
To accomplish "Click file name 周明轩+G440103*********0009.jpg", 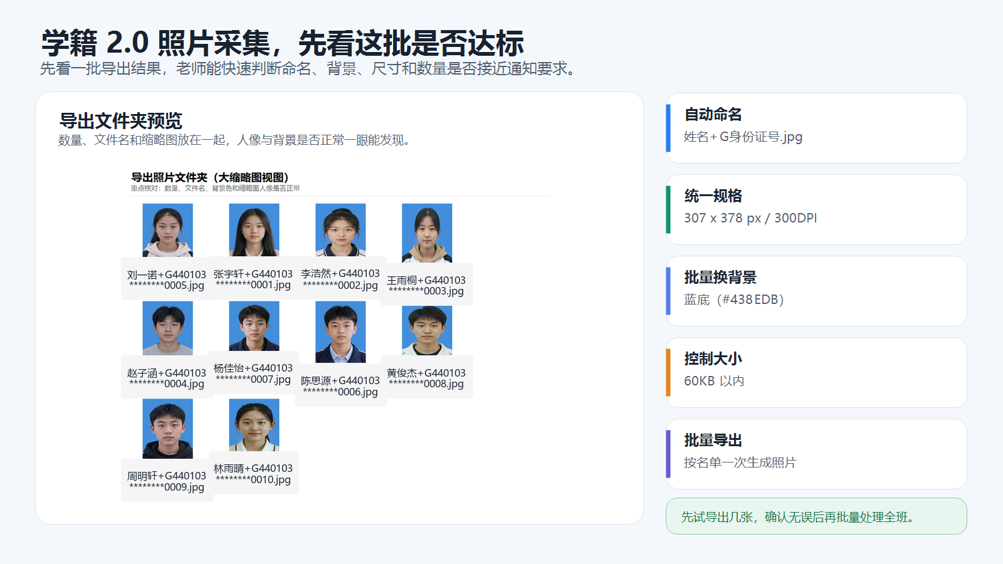I will click(167, 481).
